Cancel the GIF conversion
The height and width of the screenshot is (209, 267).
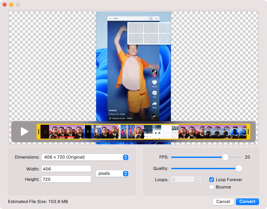pos(223,201)
